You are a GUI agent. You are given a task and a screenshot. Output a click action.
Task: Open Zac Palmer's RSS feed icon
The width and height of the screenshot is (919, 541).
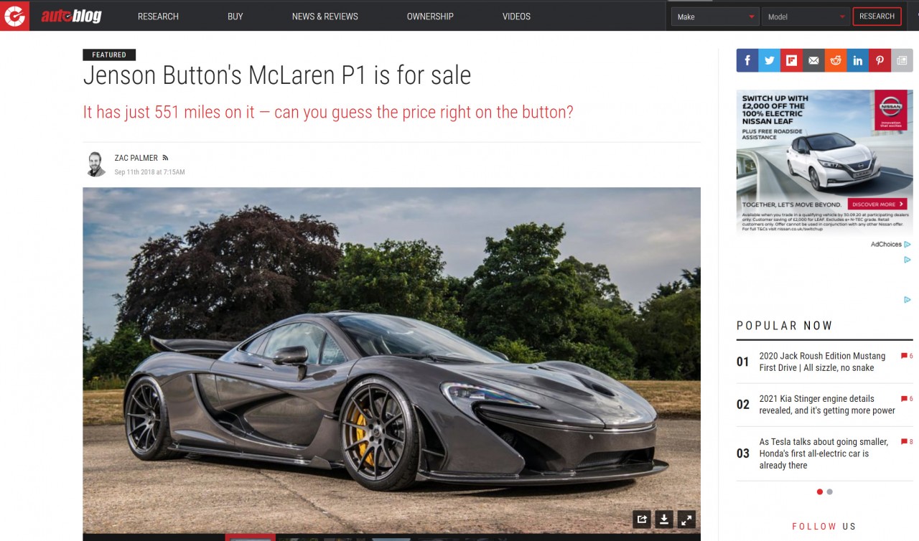tap(165, 158)
